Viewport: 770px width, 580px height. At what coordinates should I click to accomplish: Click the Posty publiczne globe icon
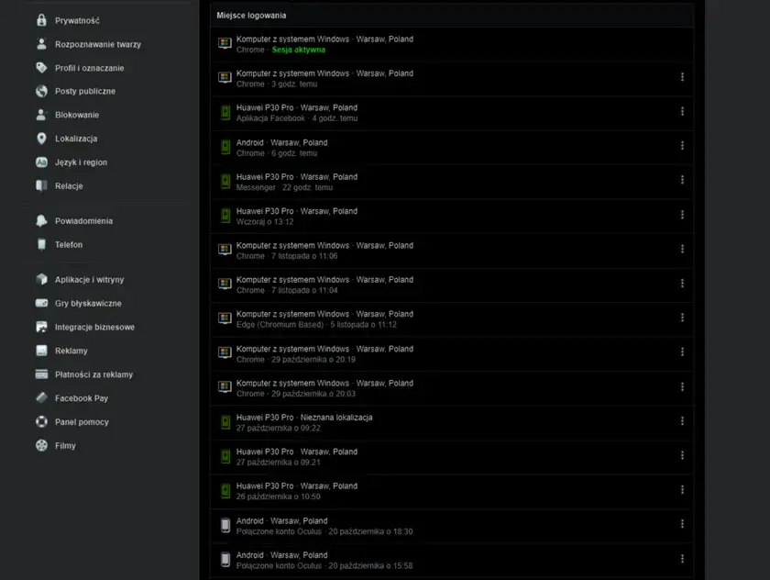pyautogui.click(x=41, y=92)
